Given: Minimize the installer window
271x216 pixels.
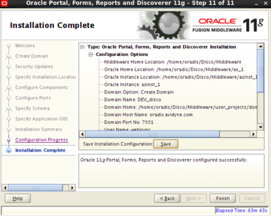Looking at the screenshot, I should [x=256, y=3].
